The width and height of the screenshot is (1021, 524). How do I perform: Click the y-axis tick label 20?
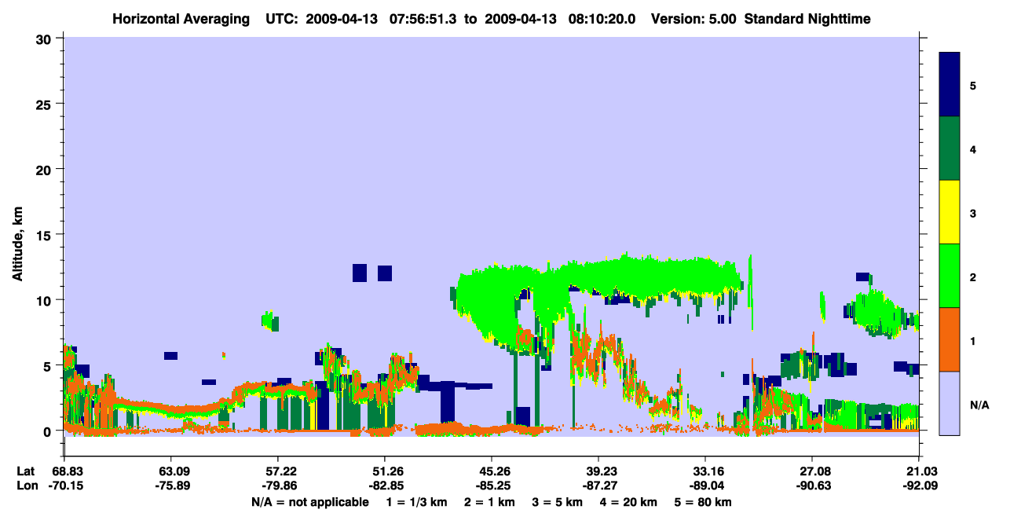coord(46,169)
